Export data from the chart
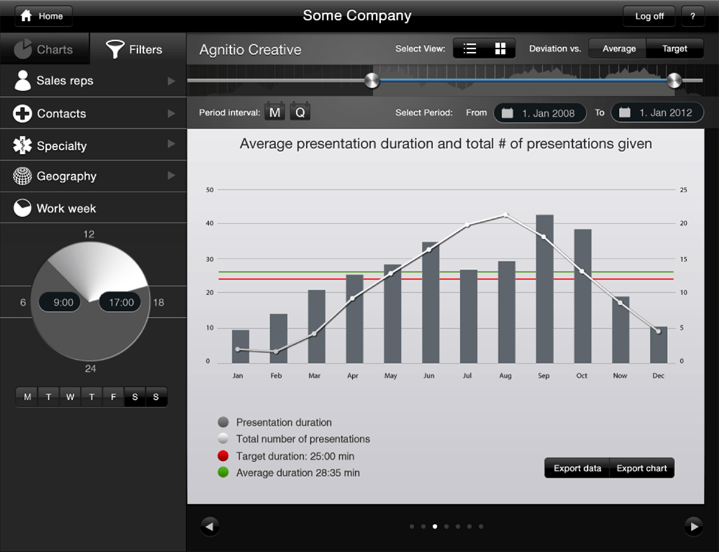The width and height of the screenshot is (719, 552). tap(577, 468)
